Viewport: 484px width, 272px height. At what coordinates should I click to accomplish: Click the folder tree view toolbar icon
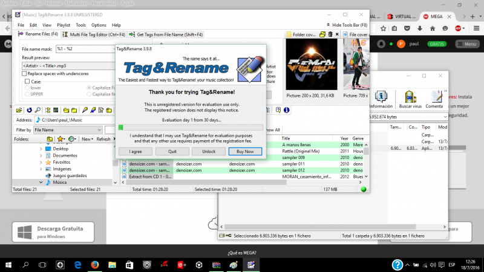[48, 110]
